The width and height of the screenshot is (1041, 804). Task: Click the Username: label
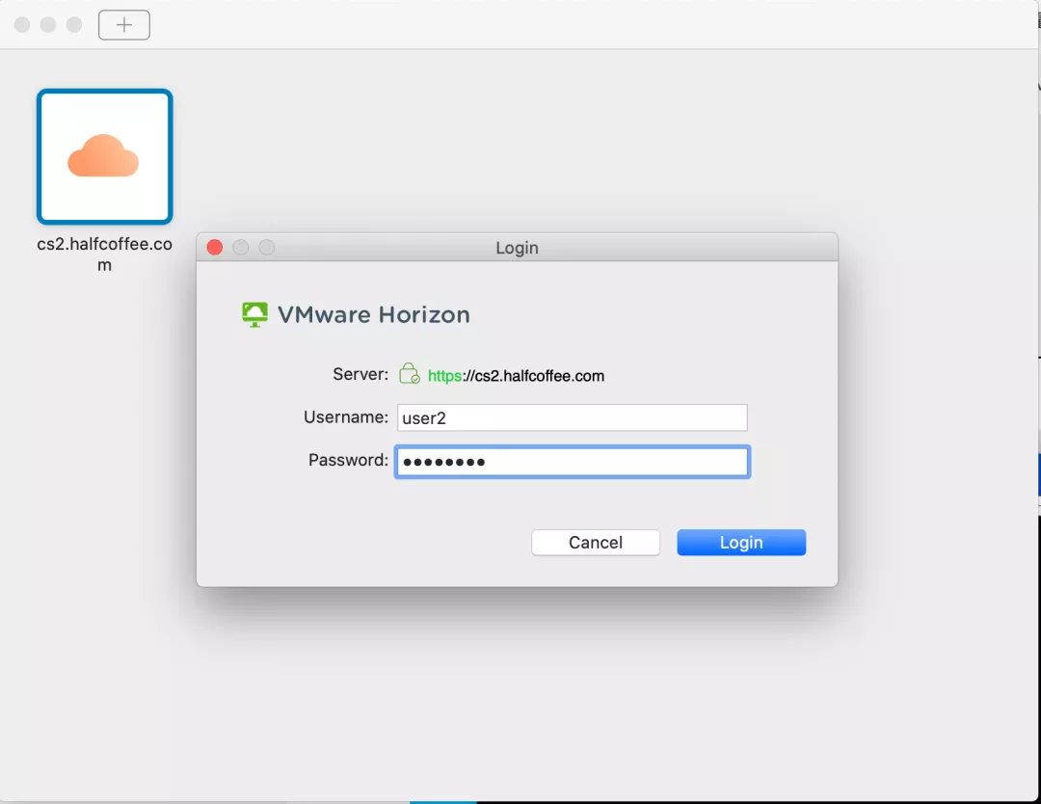tap(346, 416)
